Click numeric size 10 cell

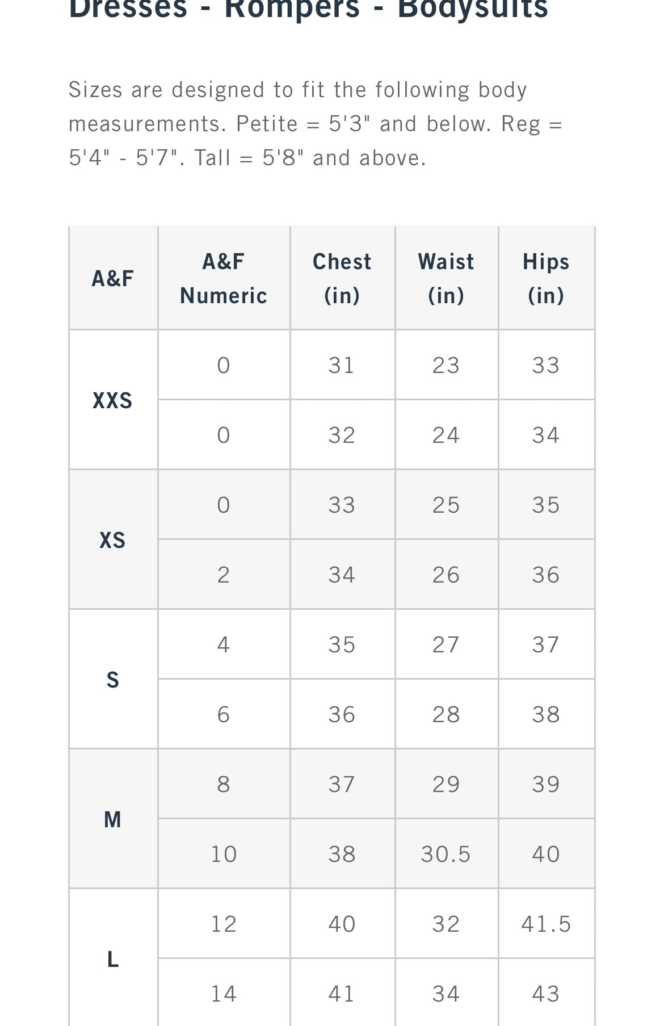tap(224, 854)
